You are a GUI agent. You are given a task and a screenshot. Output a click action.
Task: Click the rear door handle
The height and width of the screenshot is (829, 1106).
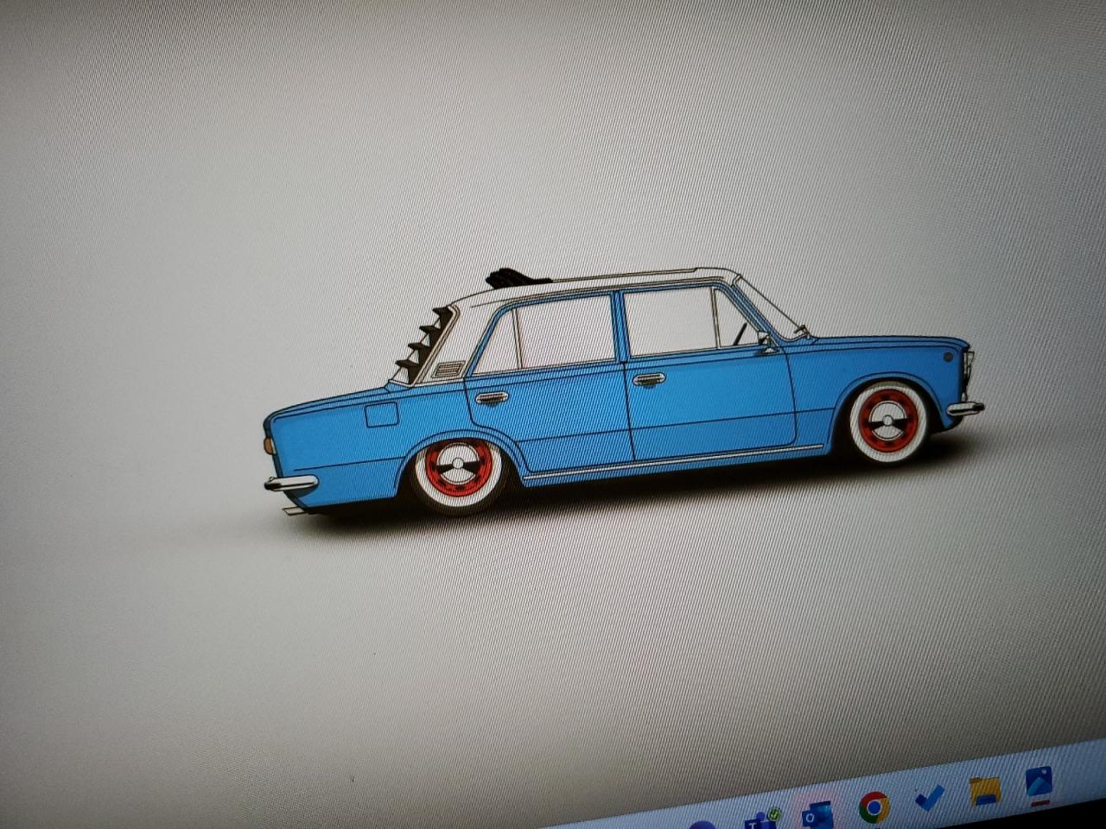491,397
